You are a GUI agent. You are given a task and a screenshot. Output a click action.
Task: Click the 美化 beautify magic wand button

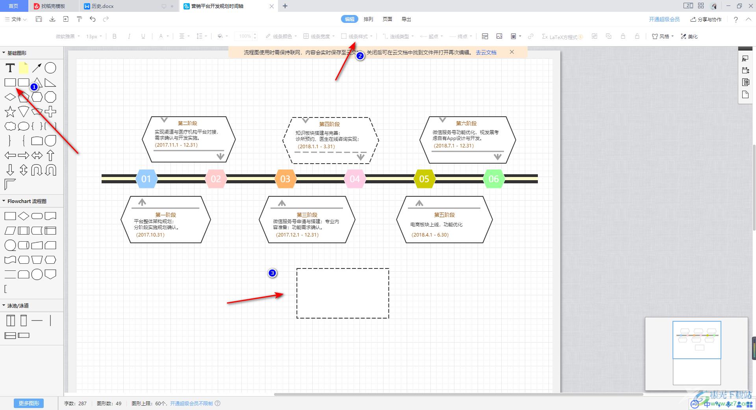pyautogui.click(x=689, y=36)
